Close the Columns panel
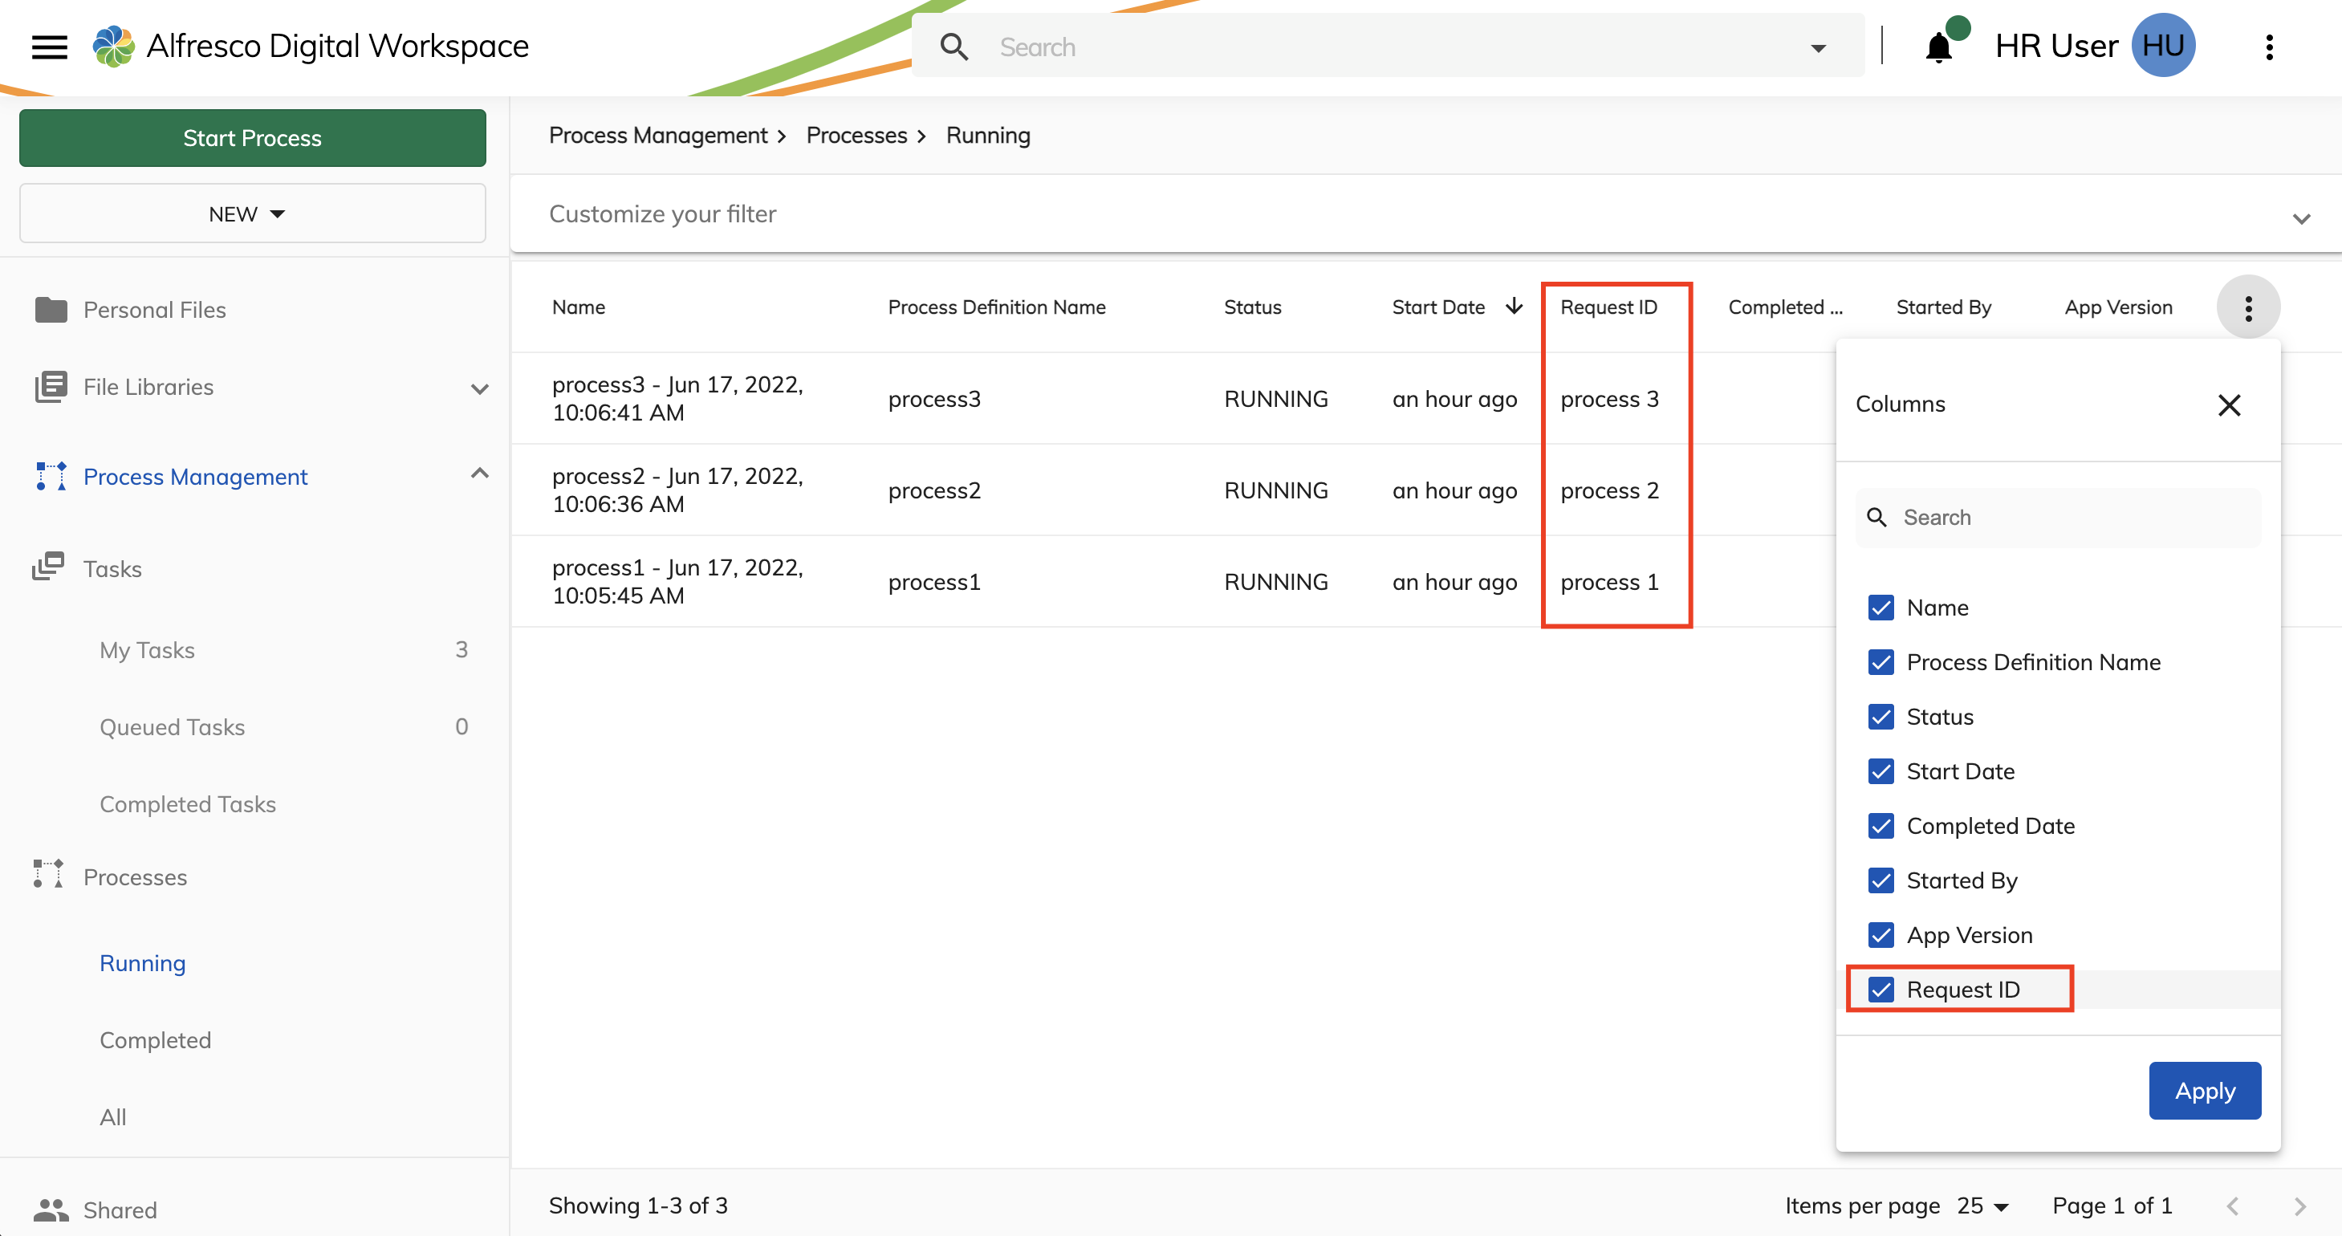Viewport: 2342px width, 1236px height. [x=2230, y=405]
